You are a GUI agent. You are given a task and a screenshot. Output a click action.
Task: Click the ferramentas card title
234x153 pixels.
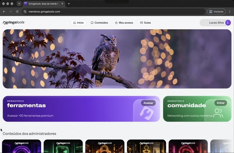click(26, 105)
